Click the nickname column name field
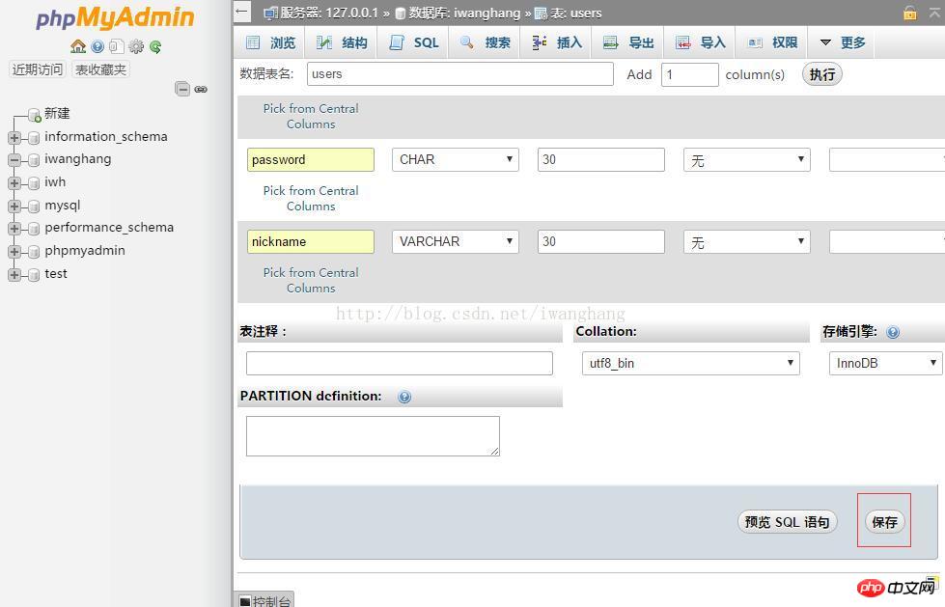This screenshot has width=945, height=607. click(311, 241)
